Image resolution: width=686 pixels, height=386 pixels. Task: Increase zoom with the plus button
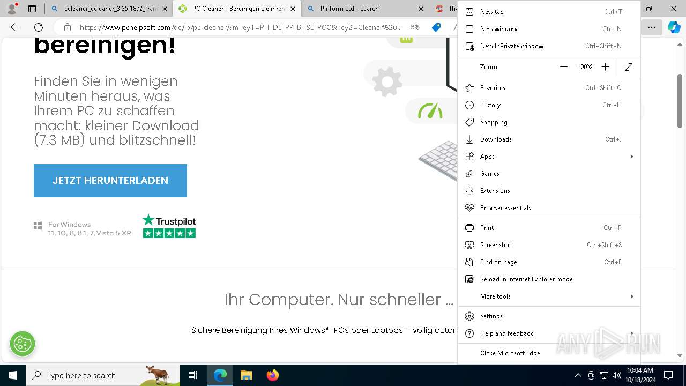point(605,67)
